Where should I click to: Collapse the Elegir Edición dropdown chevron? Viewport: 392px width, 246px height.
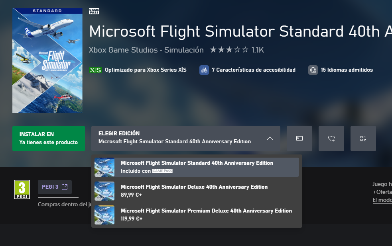click(x=270, y=139)
